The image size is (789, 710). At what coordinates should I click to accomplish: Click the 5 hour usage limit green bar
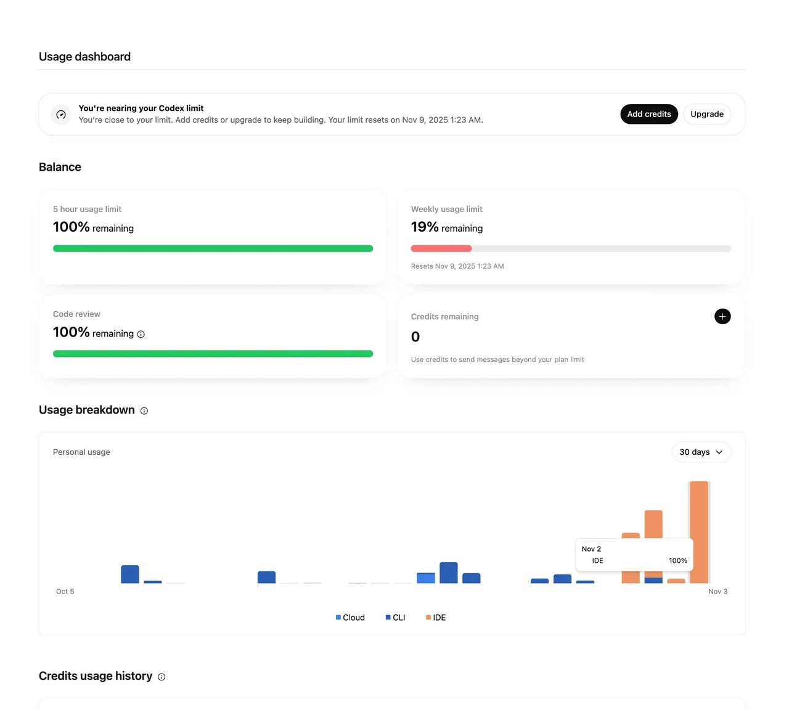coord(213,248)
